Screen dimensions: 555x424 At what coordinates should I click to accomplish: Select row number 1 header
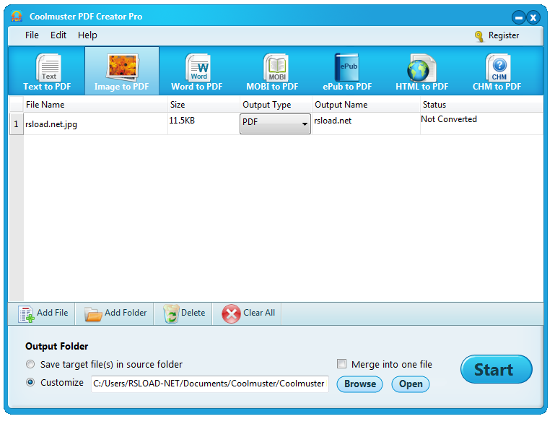17,124
